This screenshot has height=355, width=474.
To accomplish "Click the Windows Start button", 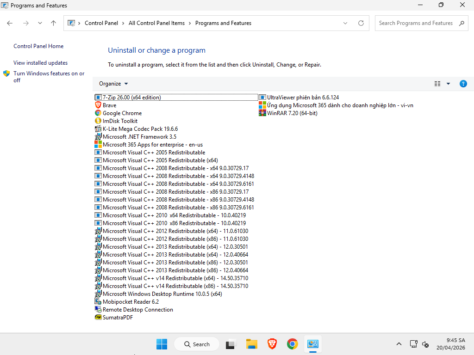I will (x=162, y=344).
